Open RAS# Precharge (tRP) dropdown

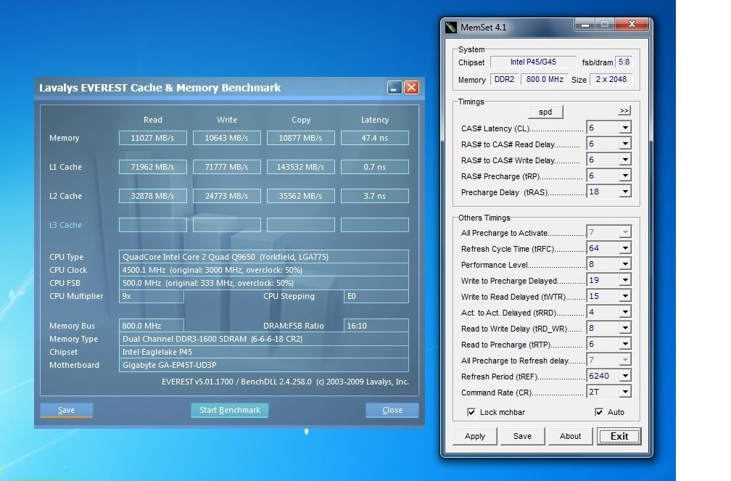pyautogui.click(x=625, y=176)
